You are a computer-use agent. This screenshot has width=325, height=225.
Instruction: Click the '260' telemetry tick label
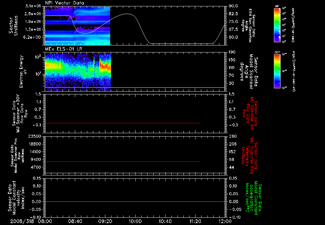(232, 136)
